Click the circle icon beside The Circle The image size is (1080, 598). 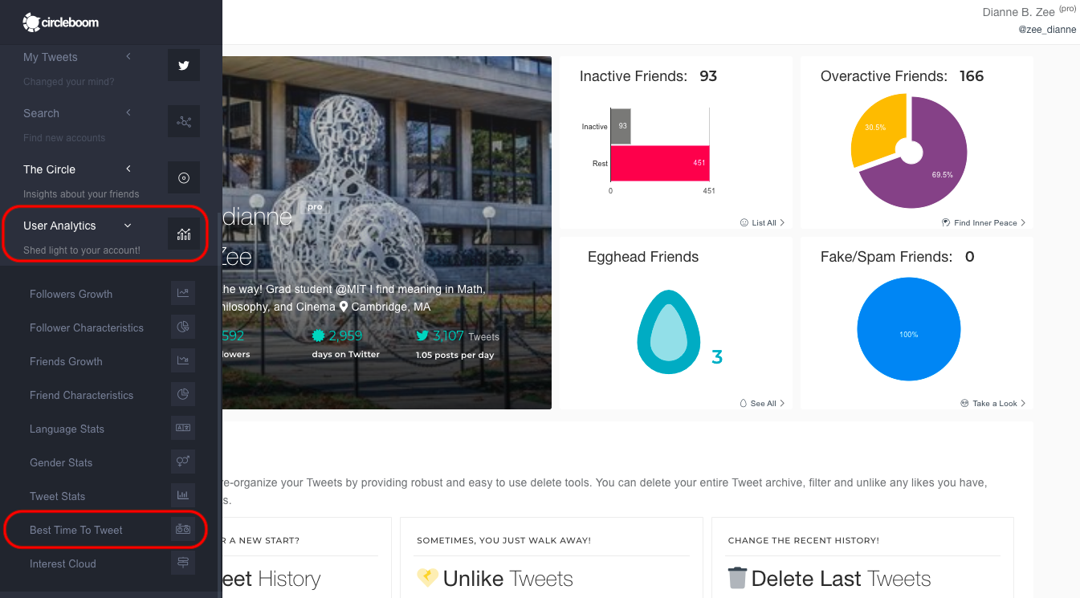[x=184, y=177]
